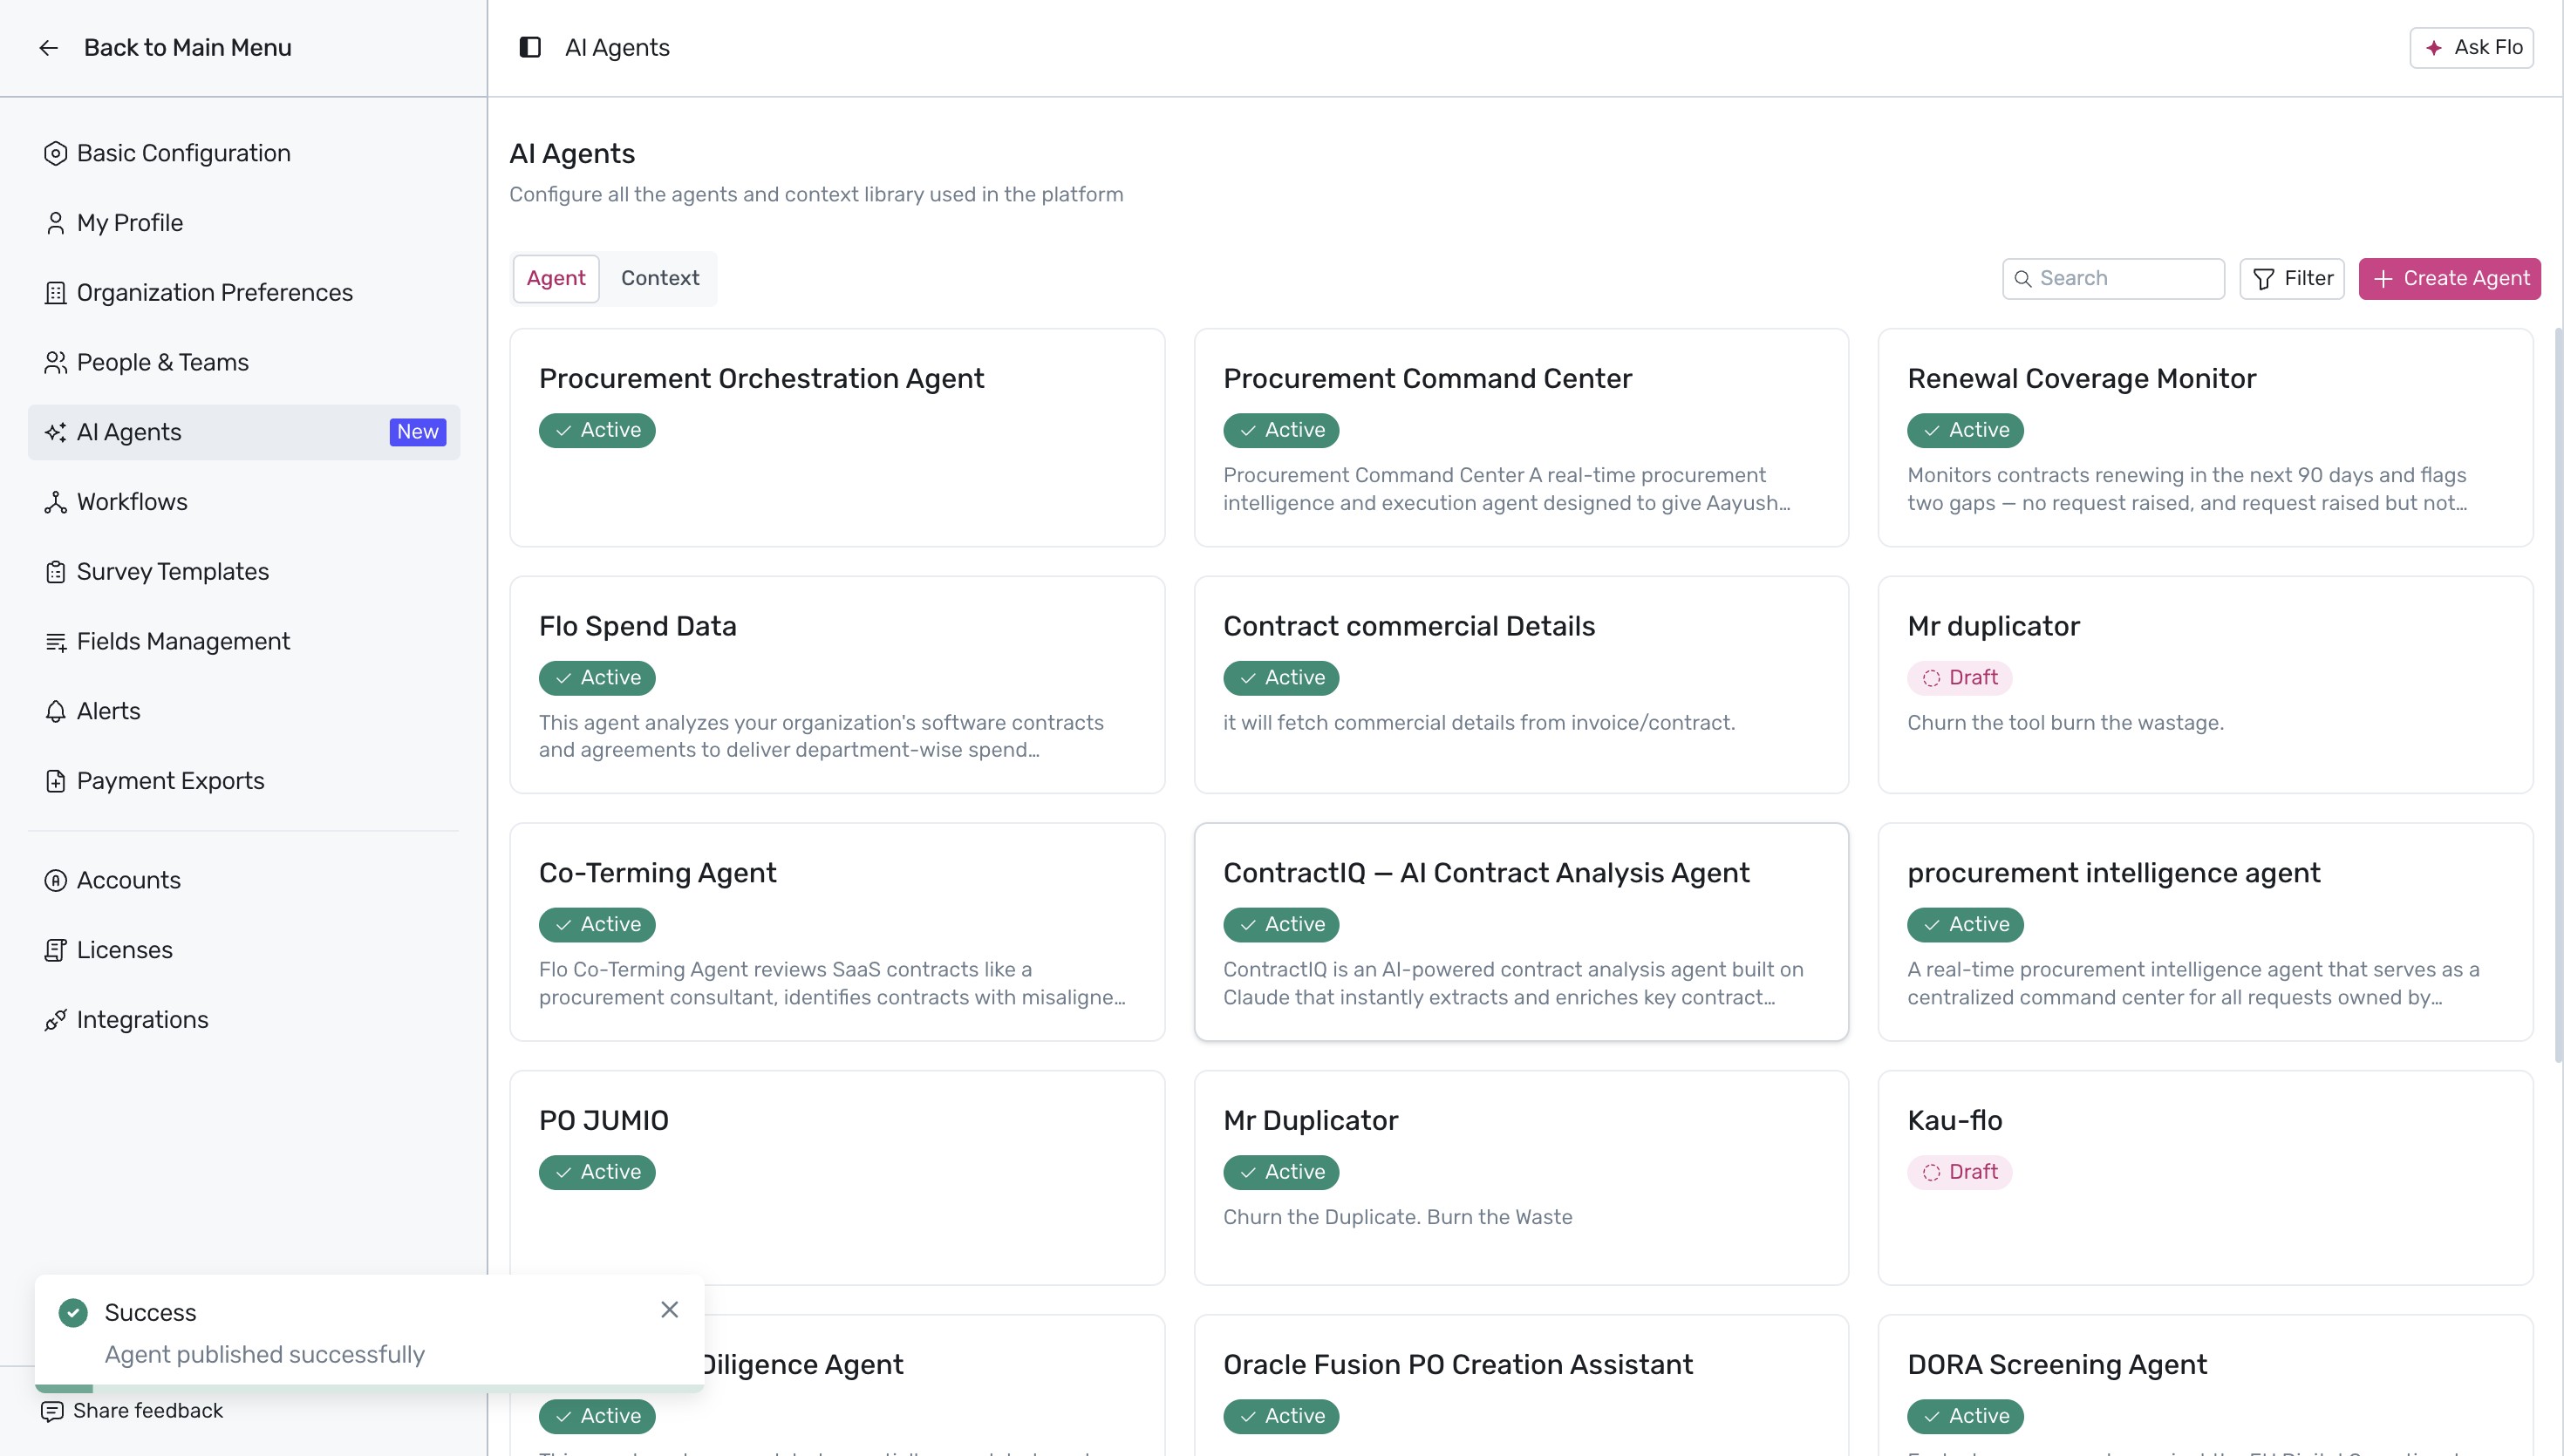The width and height of the screenshot is (2564, 1456).
Task: Open Oracle Fusion PO Creation Assistant card
Action: 1521,1386
